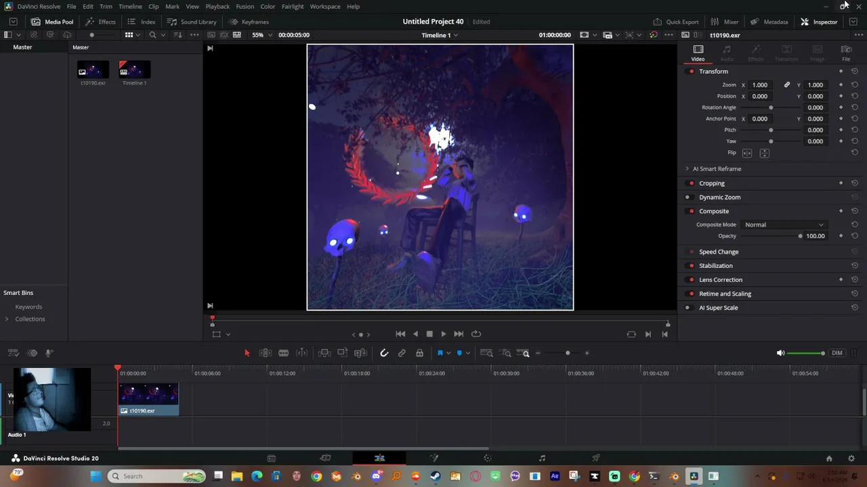This screenshot has width=867, height=487.
Task: Open the File menu
Action: [71, 7]
